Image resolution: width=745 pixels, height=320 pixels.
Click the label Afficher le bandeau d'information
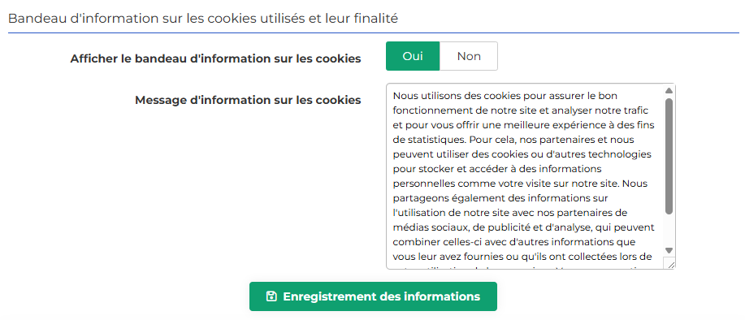pyautogui.click(x=216, y=58)
